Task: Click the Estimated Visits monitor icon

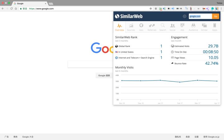Action: (172, 46)
